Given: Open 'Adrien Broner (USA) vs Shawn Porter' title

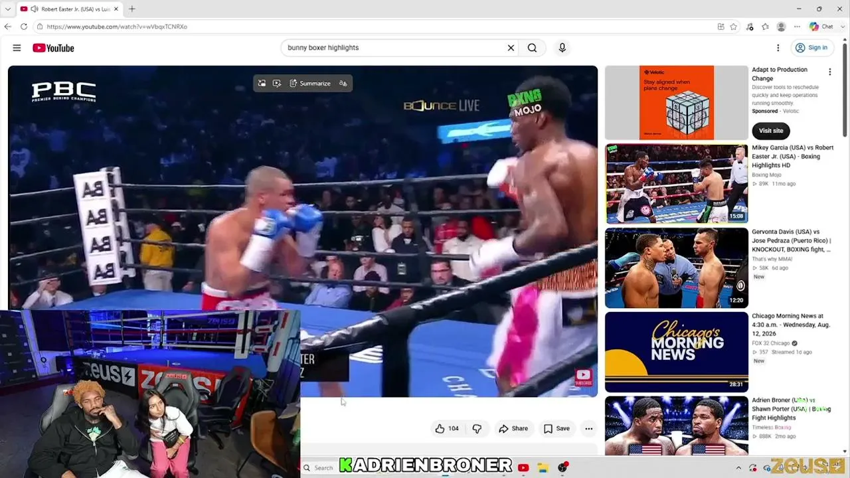Looking at the screenshot, I should point(792,409).
